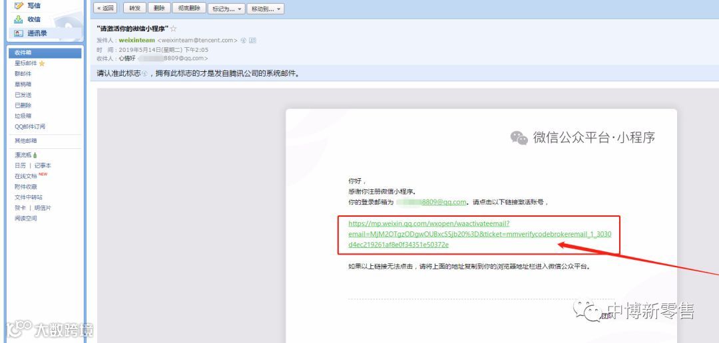Click the 返回 back button
719x343 pixels.
[105, 8]
